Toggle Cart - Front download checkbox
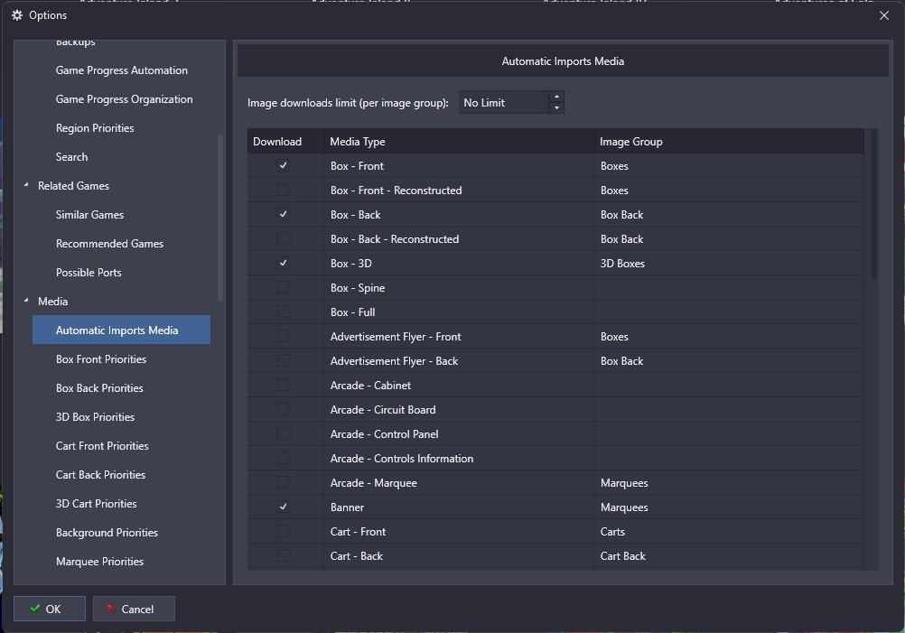 [x=283, y=532]
